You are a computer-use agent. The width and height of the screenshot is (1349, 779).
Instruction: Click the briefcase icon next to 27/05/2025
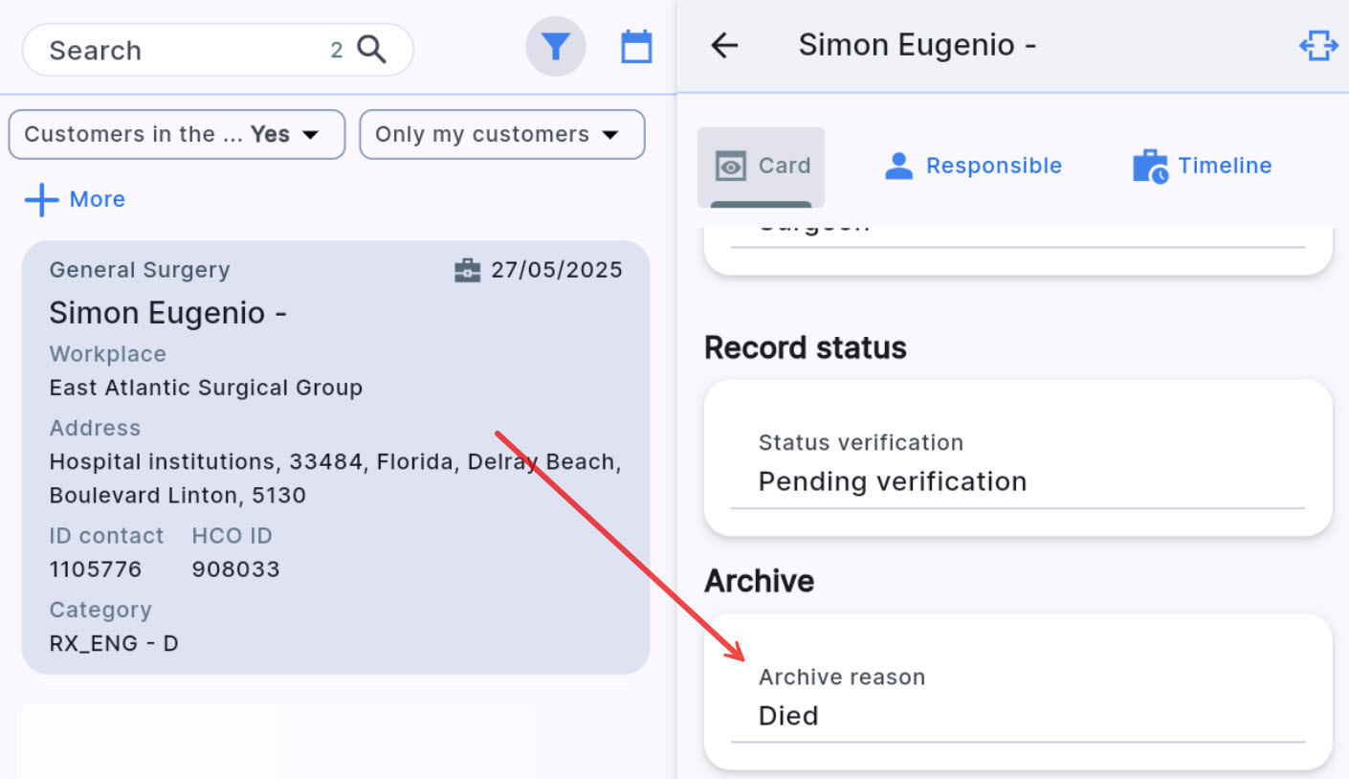(467, 271)
